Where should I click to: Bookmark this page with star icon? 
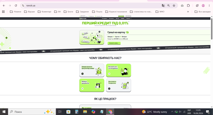pos(174,6)
